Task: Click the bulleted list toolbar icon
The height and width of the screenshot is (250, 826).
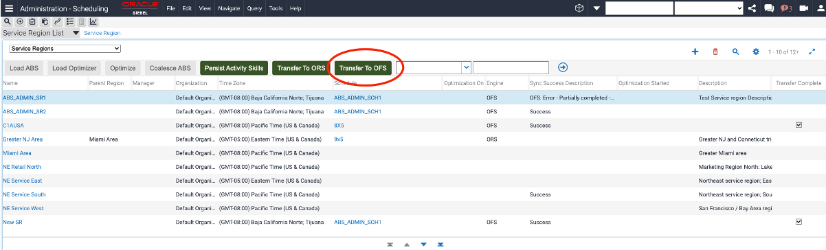Action: (69, 22)
